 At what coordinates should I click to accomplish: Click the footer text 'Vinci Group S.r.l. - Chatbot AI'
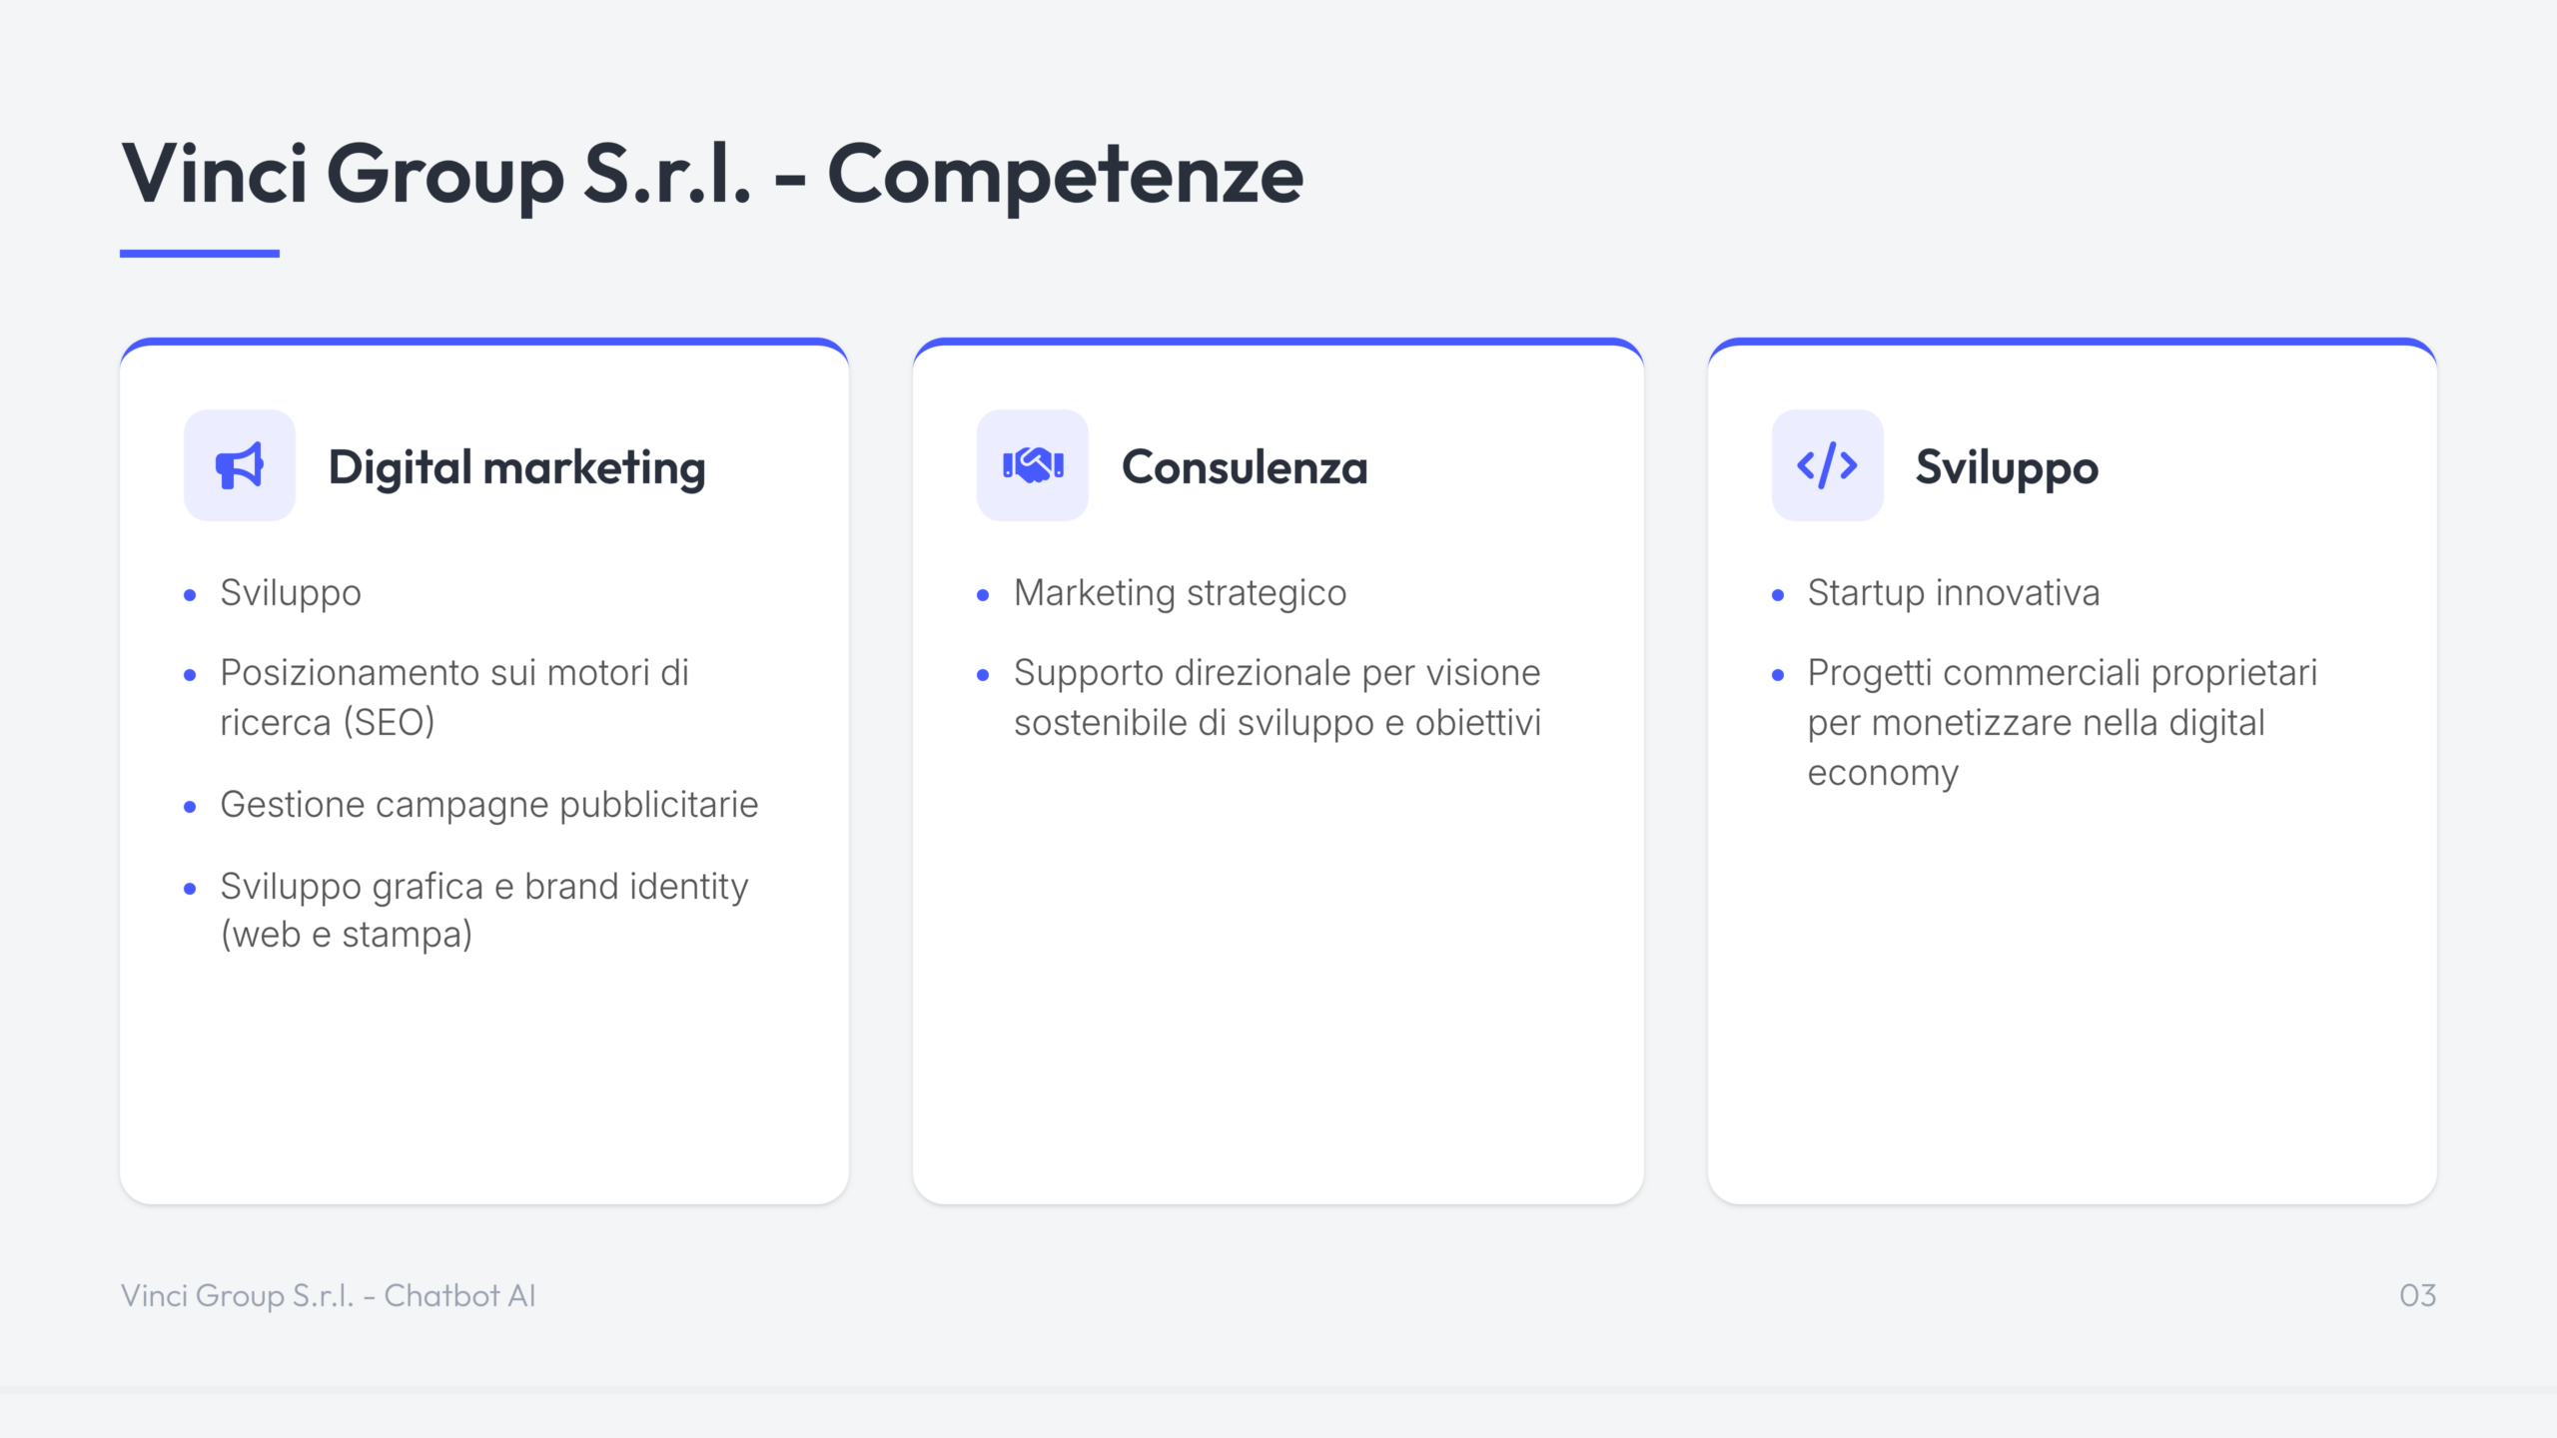coord(329,1295)
